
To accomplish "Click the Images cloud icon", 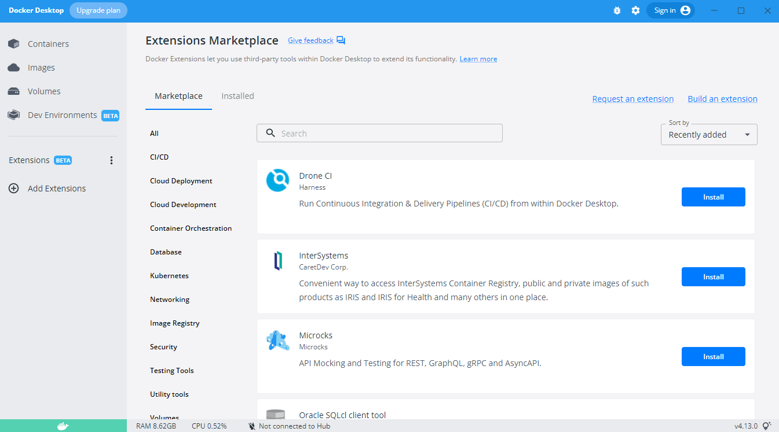I will click(x=14, y=68).
